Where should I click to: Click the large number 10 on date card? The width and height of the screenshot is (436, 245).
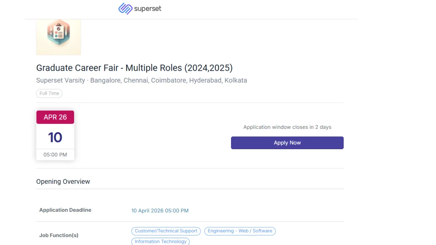click(55, 137)
